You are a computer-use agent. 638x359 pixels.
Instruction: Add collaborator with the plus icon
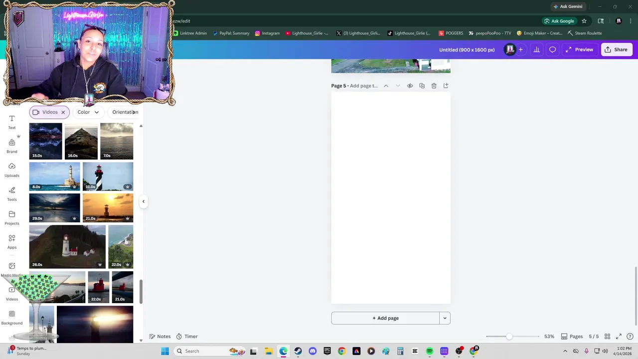(x=520, y=49)
